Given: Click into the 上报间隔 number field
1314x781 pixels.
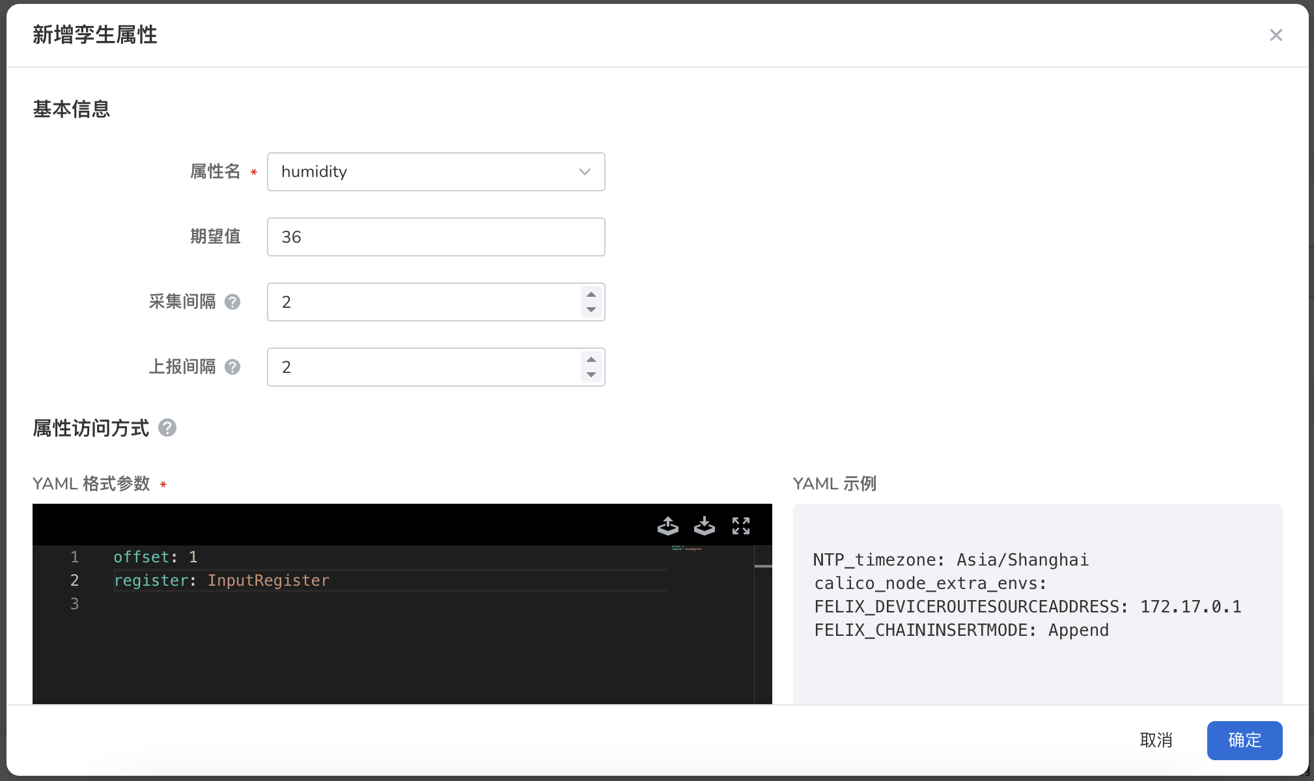Looking at the screenshot, I should pyautogui.click(x=423, y=367).
